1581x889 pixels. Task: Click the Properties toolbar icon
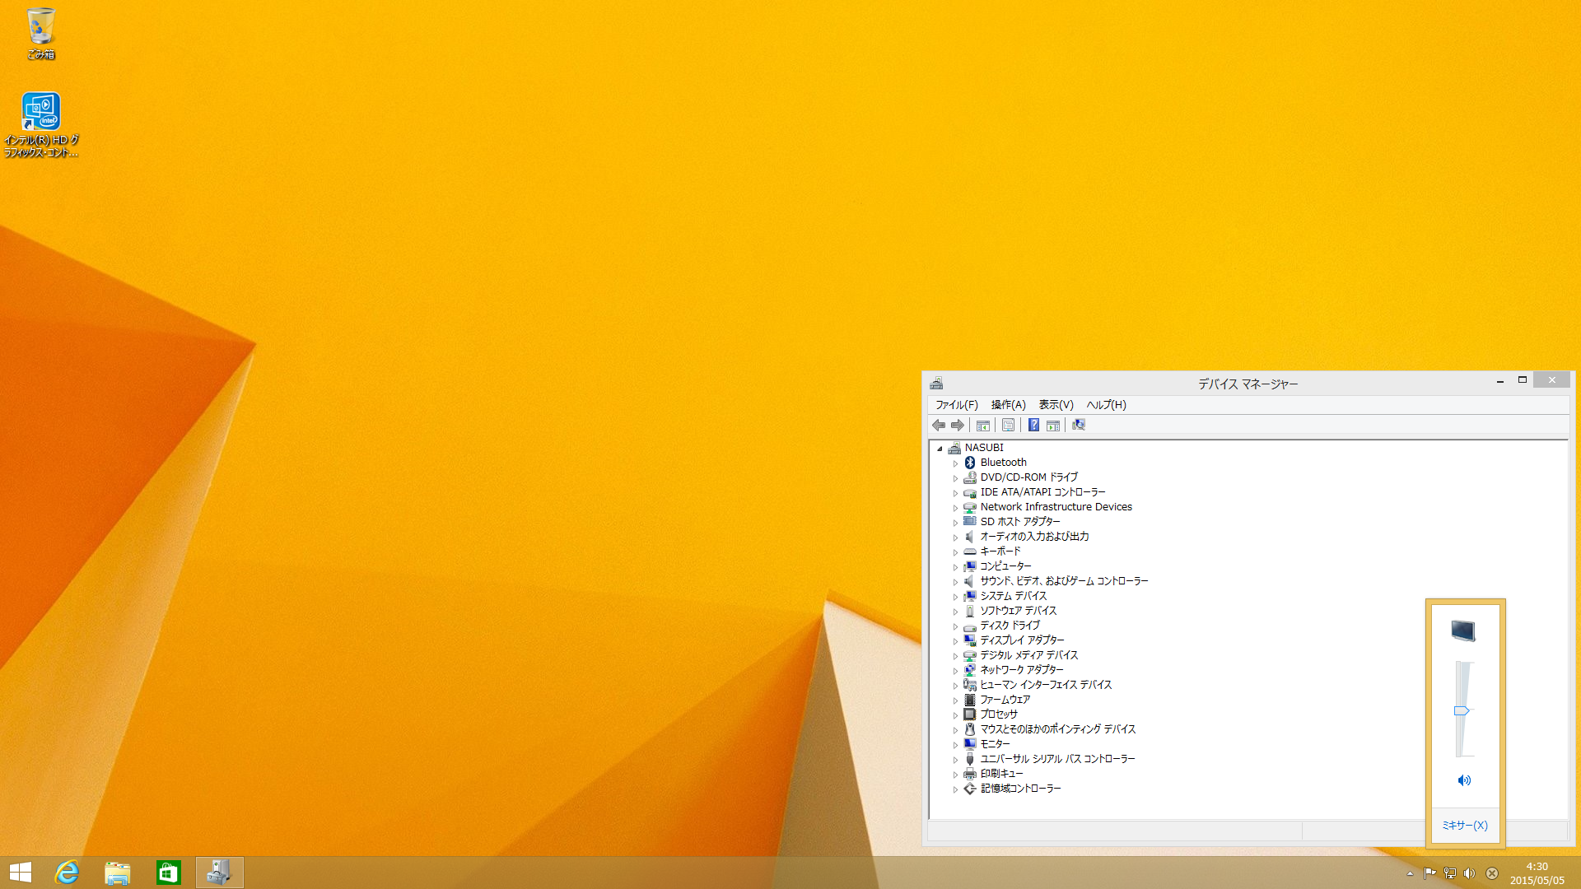coord(1008,425)
